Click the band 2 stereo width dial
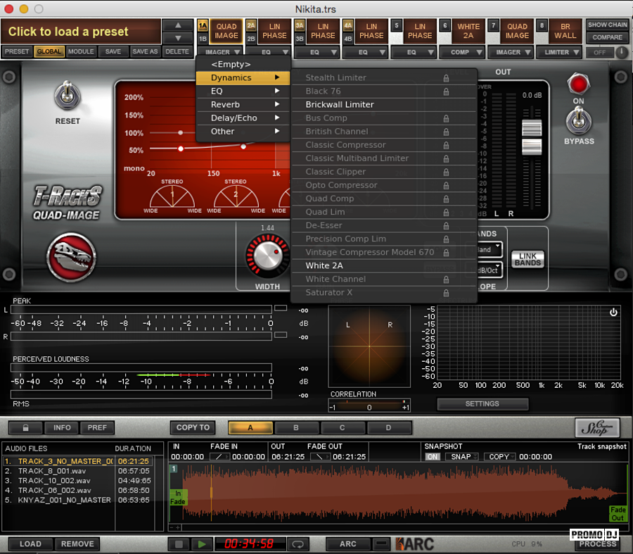 pos(236,197)
